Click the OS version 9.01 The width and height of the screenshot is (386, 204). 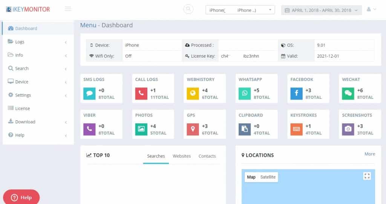coord(321,45)
